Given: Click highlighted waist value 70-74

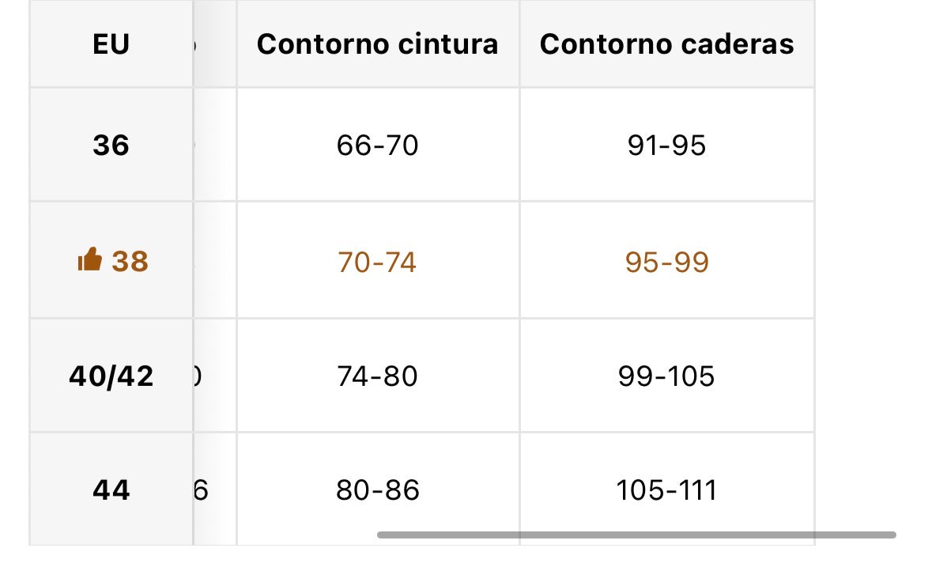Looking at the screenshot, I should (x=377, y=262).
